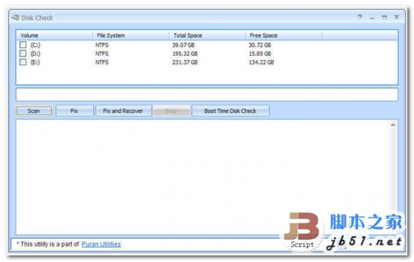
Task: Select the (C:) volume label
Action: coord(35,45)
